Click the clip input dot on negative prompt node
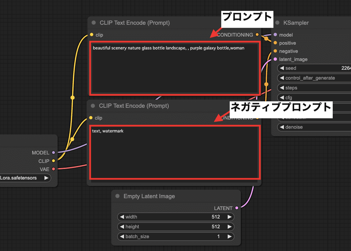This screenshot has height=251, width=351. pyautogui.click(x=91, y=118)
